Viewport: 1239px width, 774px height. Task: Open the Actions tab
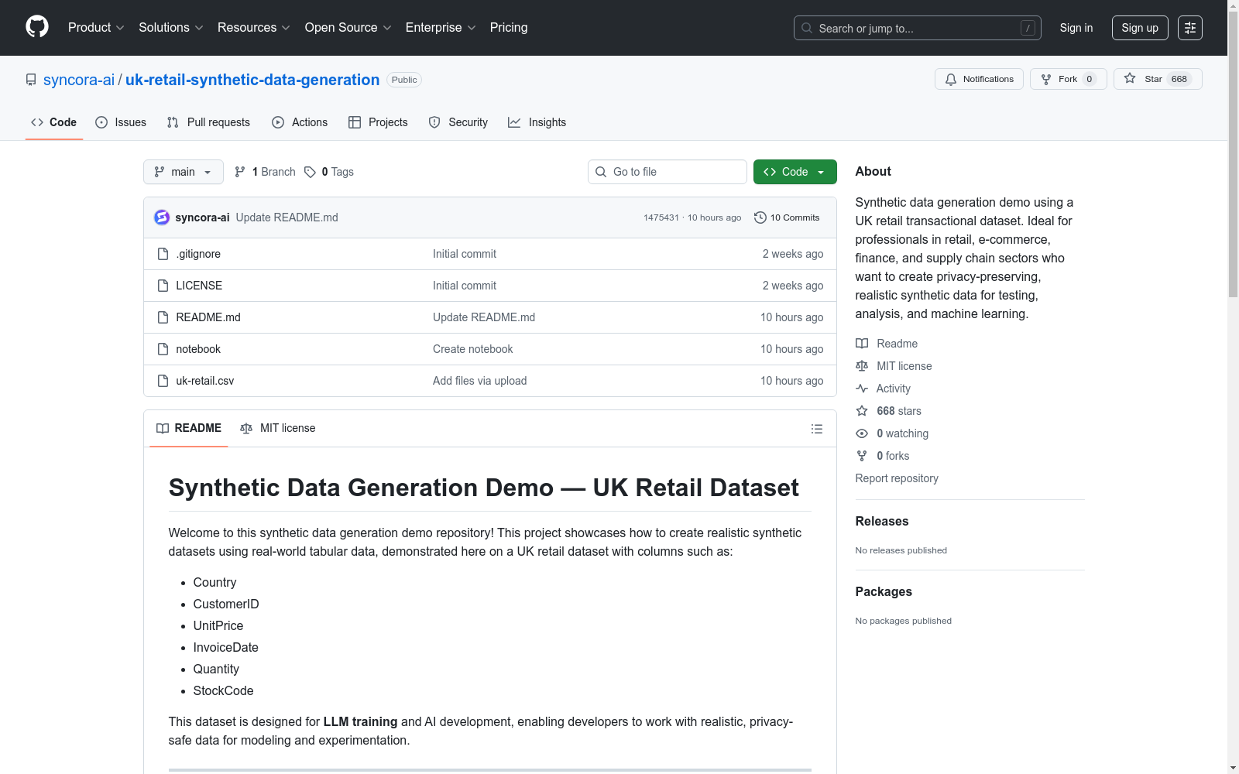tap(300, 122)
